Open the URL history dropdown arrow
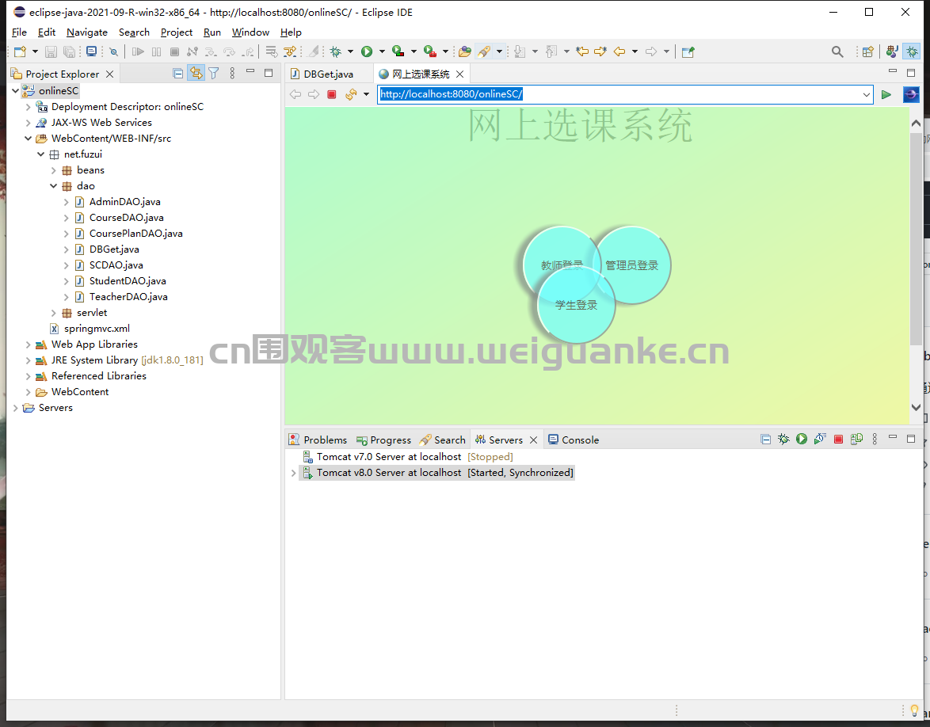This screenshot has height=727, width=930. [866, 94]
